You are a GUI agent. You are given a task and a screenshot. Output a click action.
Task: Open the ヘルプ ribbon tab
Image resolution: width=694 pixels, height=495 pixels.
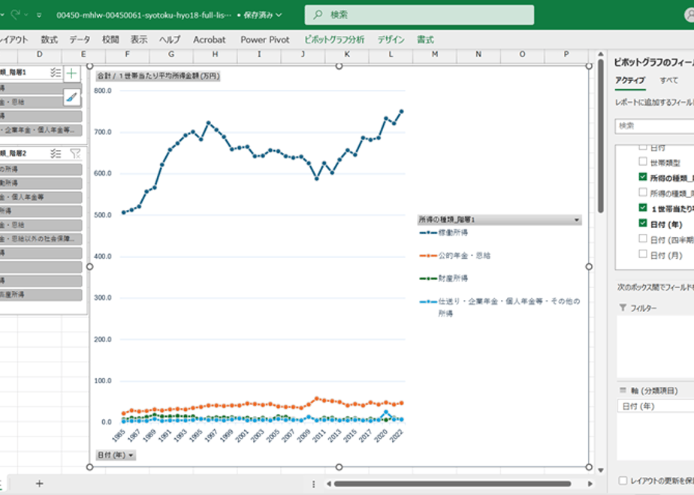[x=170, y=40]
